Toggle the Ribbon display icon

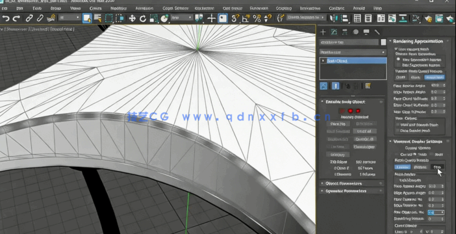tap(381, 18)
